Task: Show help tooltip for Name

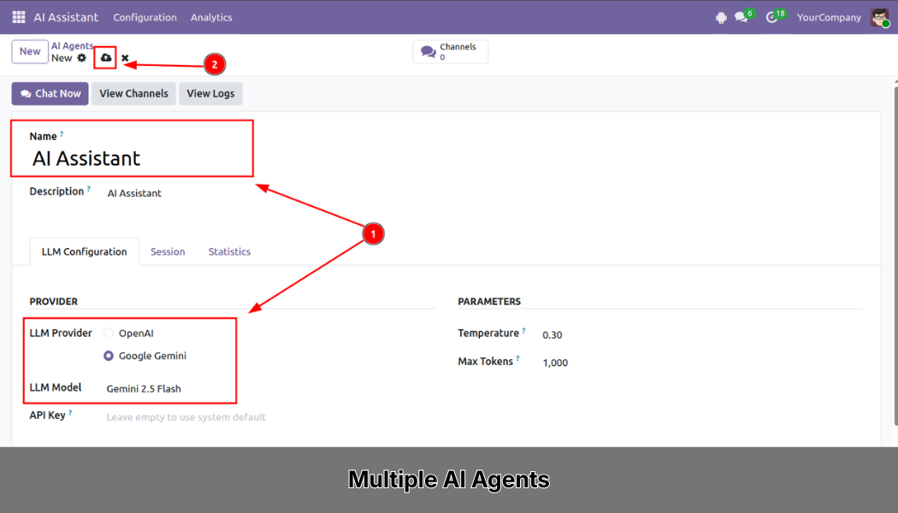Action: pyautogui.click(x=62, y=134)
